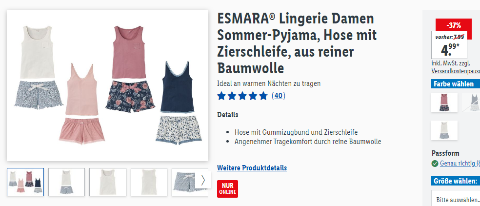Image resolution: width=480 pixels, height=206 pixels.
Task: Click the NUR ONLINE badge
Action: point(227,189)
